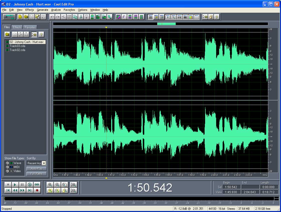Toggle the Wave file type checkbox
The width and height of the screenshot is (281, 212).
tap(7, 163)
